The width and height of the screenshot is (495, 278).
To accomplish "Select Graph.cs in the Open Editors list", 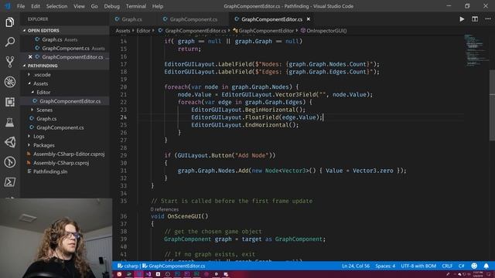I will tap(52, 39).
